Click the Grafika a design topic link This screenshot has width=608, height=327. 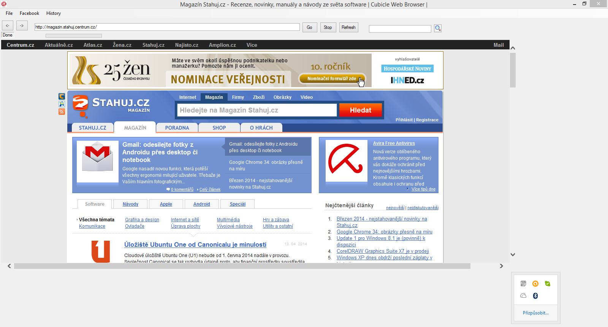(x=142, y=220)
